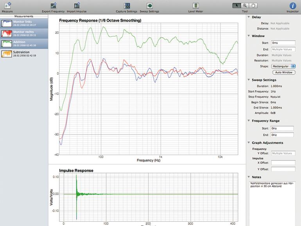Open Sweep Settings from the toolbar
The height and width of the screenshot is (226, 301).
click(x=149, y=6)
